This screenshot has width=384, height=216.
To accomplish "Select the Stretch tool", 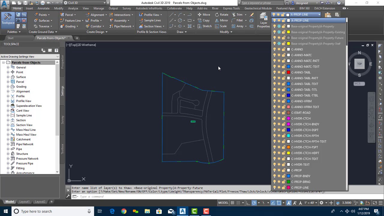I will click(x=204, y=26).
